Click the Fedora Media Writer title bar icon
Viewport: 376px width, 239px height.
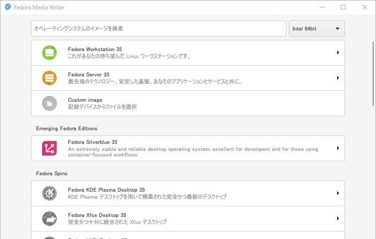click(x=8, y=7)
